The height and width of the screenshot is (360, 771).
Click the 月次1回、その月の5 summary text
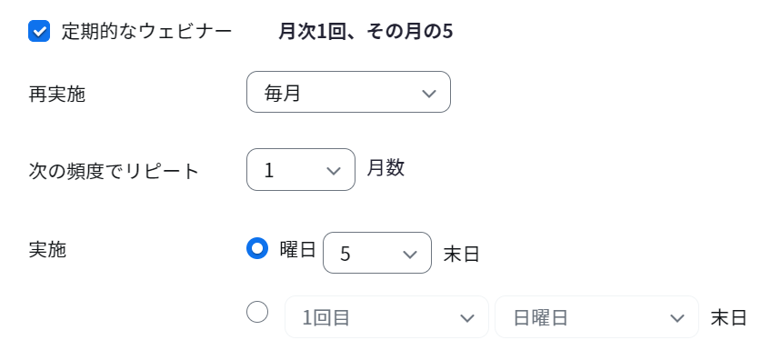[x=365, y=32]
